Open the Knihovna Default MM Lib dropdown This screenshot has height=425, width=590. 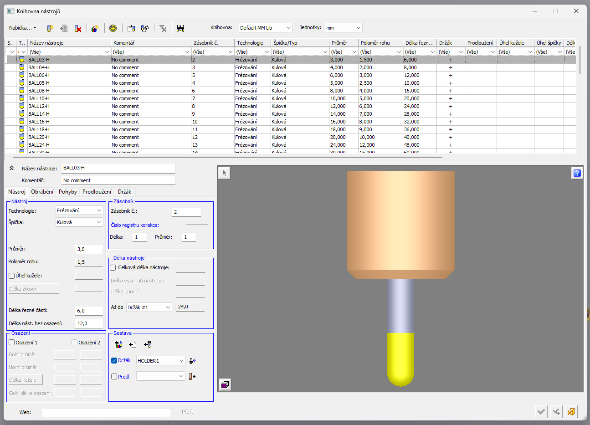[x=266, y=28]
